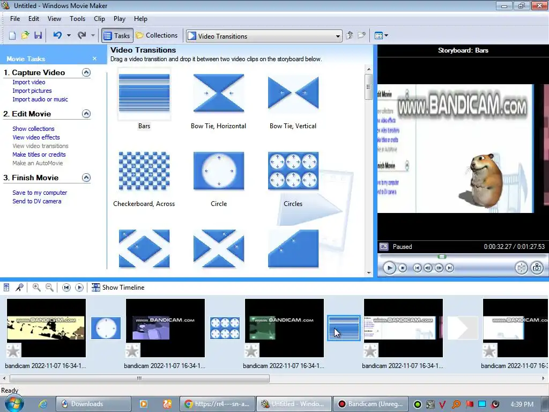The height and width of the screenshot is (412, 549).
Task: Select the Checkerboard, Across transition
Action: click(x=144, y=171)
